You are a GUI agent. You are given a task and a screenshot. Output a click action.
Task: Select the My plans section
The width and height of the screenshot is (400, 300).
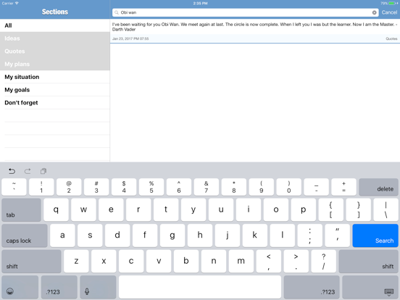click(x=55, y=64)
